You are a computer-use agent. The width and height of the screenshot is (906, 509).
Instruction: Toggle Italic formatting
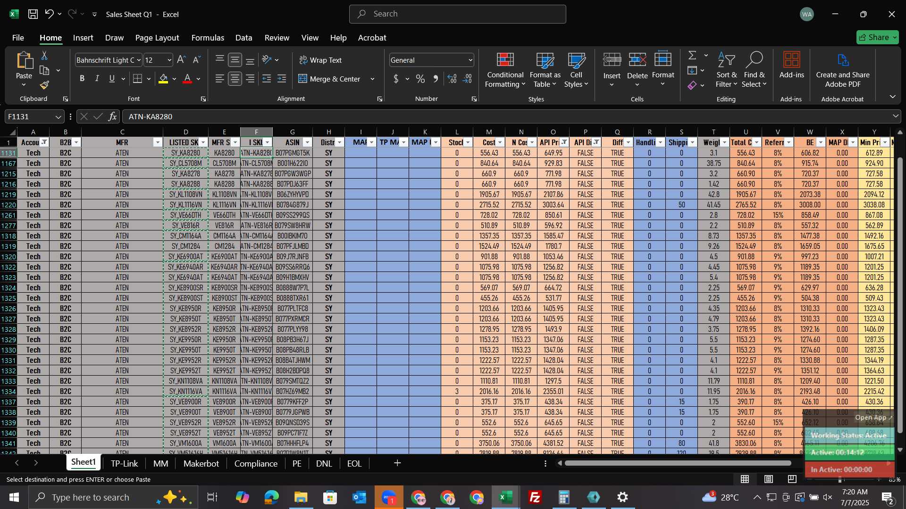(97, 79)
